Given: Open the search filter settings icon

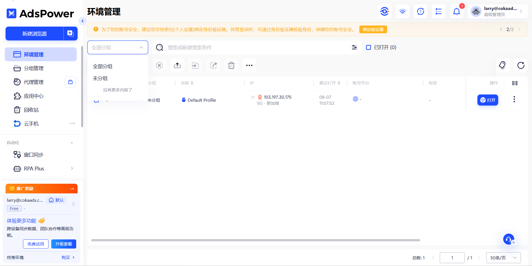Looking at the screenshot, I should pyautogui.click(x=354, y=47).
